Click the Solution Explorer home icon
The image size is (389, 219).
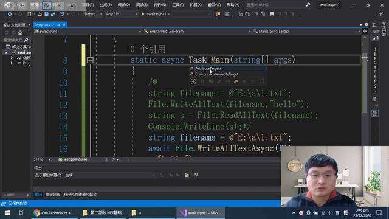tap(20, 33)
